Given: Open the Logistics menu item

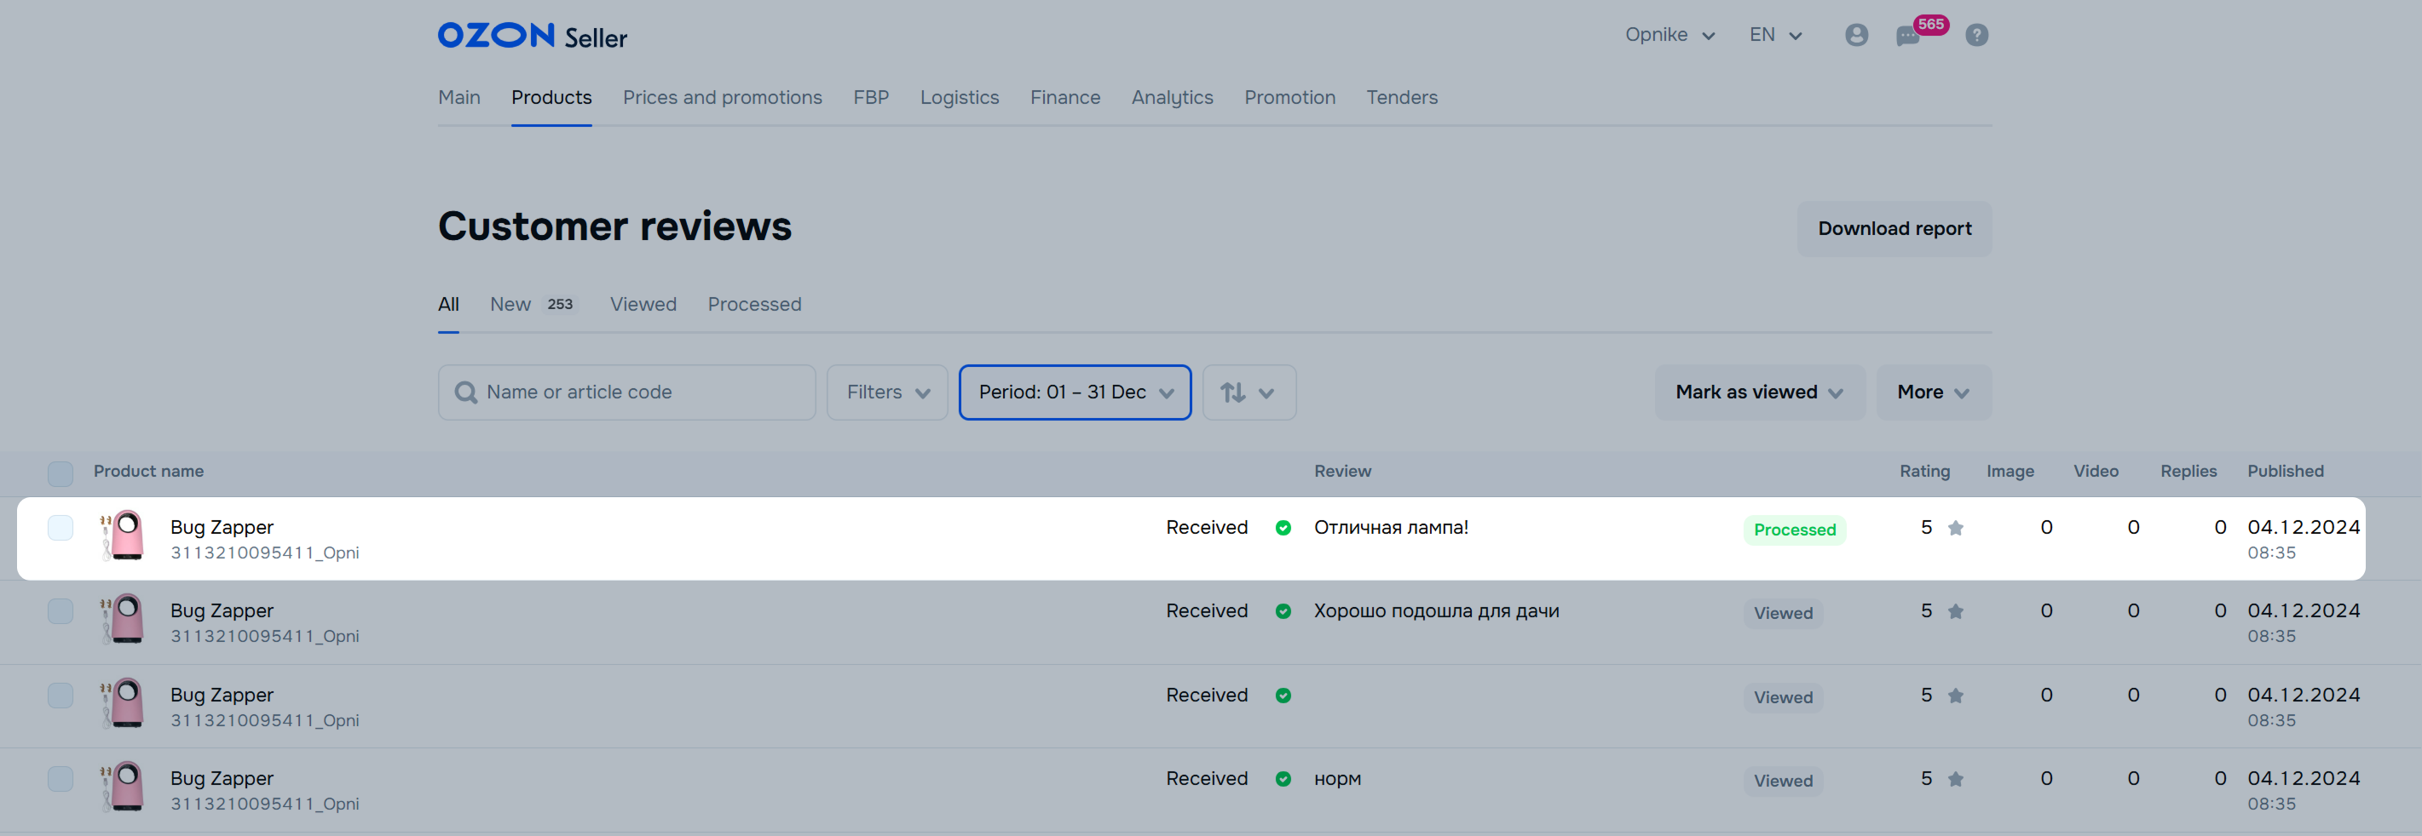Looking at the screenshot, I should (x=959, y=98).
